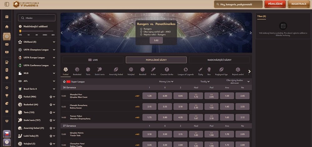312x147 pixels.
Task: Switch to Nadcházející sázky tab
Action: 219,60
